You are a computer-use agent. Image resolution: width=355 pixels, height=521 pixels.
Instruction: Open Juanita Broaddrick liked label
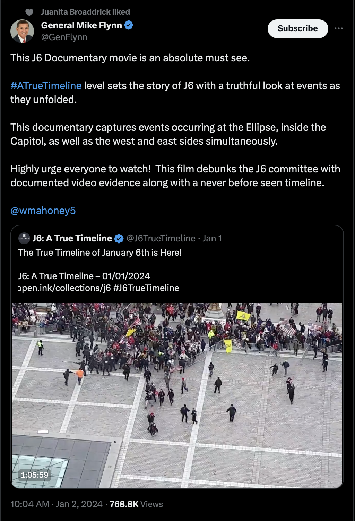click(86, 12)
